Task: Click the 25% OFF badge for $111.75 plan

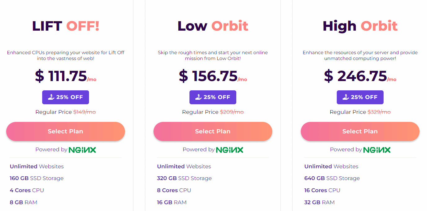Action: (65, 97)
